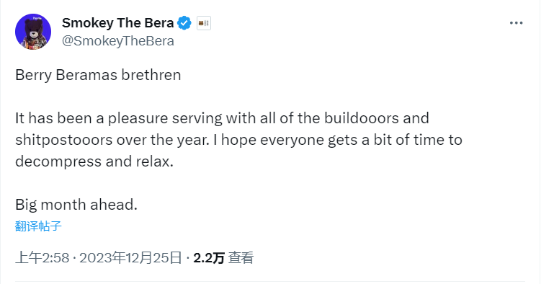The height and width of the screenshot is (284, 554).
Task: Click the 查看 views label
Action: [x=241, y=258]
